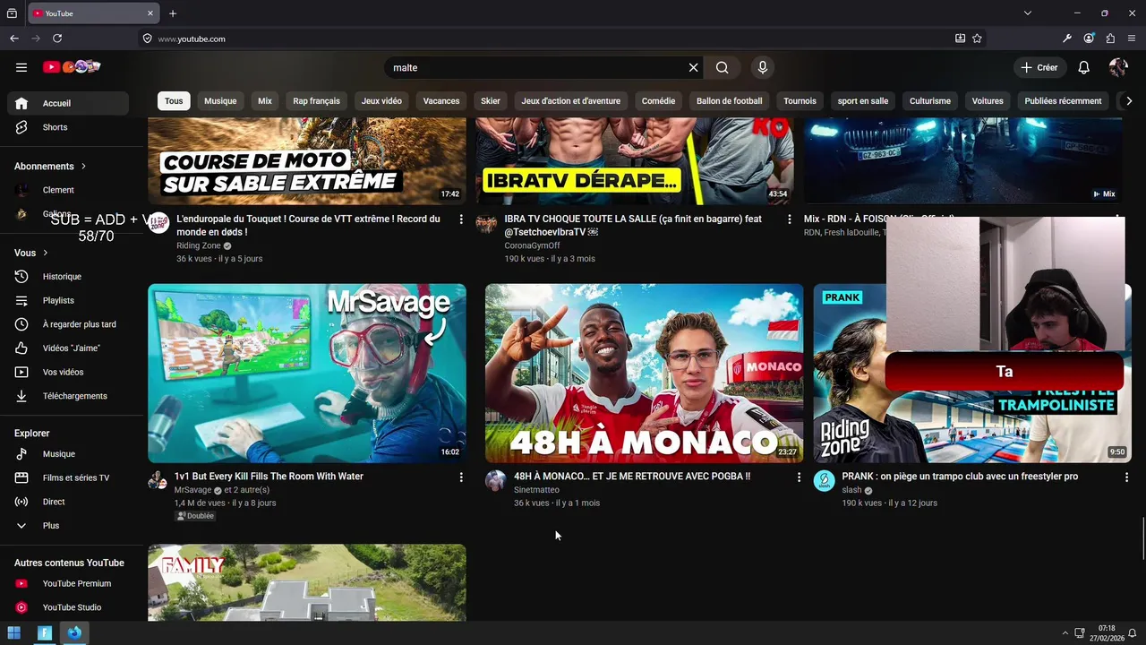Reload the page in the browser toolbar

tap(57, 39)
